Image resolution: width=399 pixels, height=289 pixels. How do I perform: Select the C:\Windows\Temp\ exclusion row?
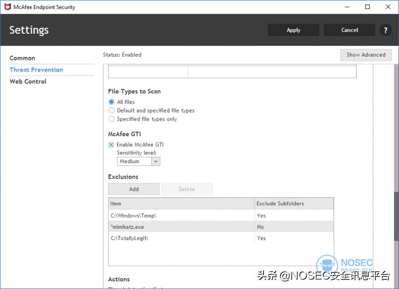[221, 215]
